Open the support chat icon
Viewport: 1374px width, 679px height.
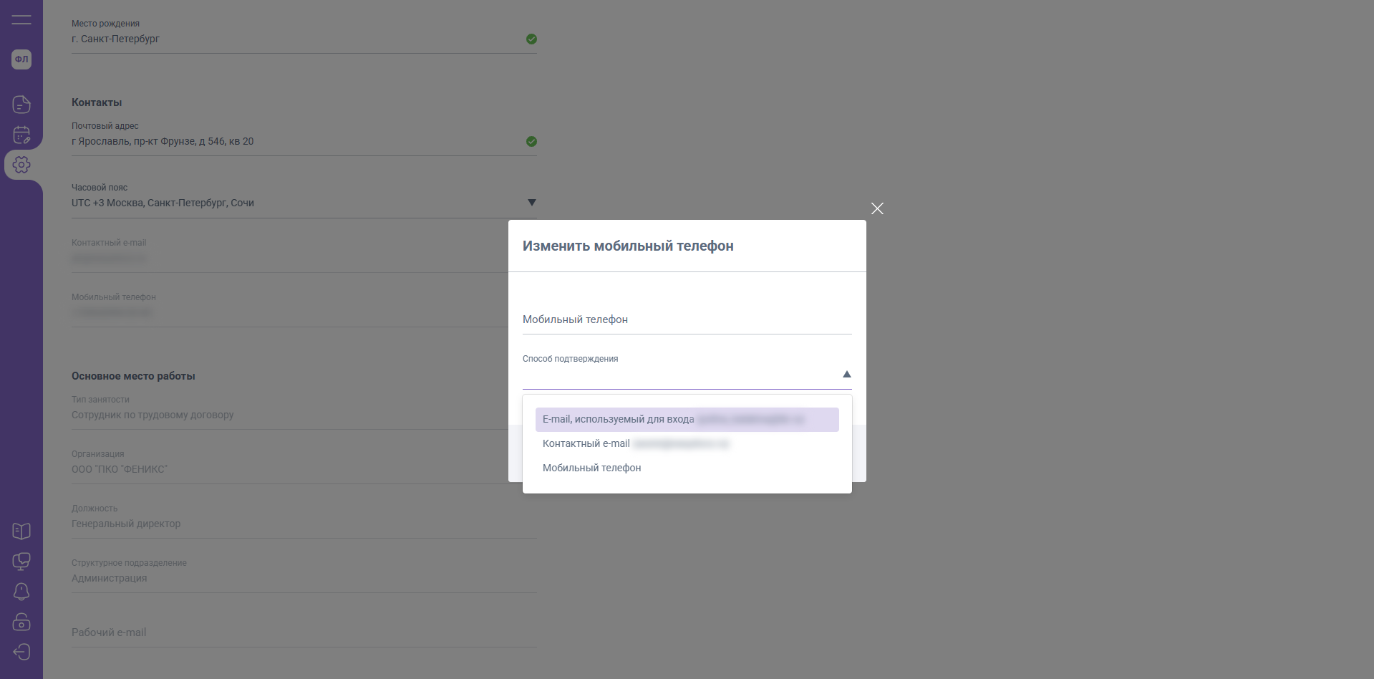[21, 562]
